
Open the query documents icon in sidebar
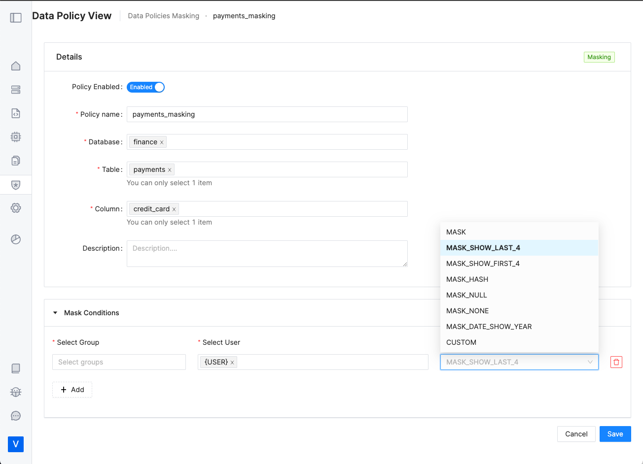click(x=15, y=160)
